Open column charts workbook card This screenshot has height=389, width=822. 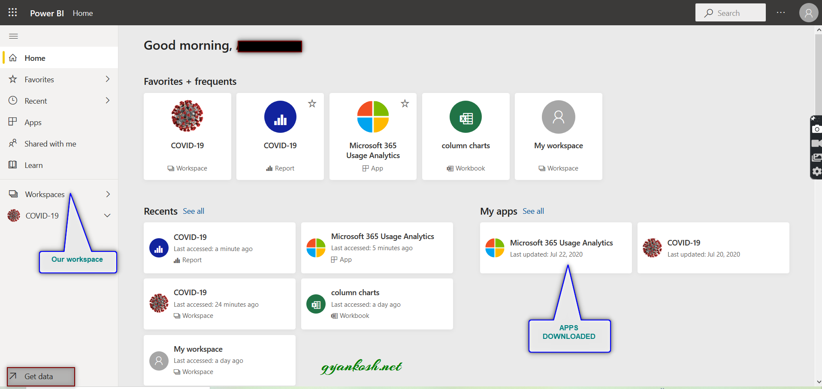click(x=466, y=136)
